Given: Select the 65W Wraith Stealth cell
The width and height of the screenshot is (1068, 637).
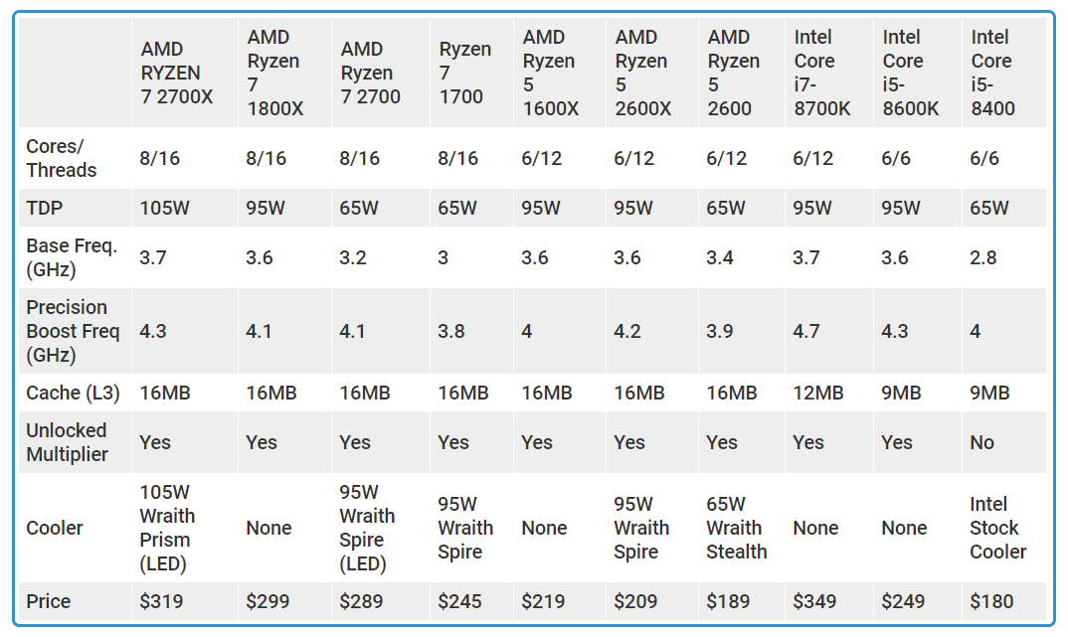Looking at the screenshot, I should pyautogui.click(x=736, y=528).
